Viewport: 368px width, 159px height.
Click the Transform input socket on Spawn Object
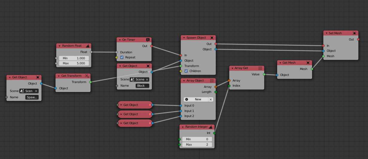181,66
